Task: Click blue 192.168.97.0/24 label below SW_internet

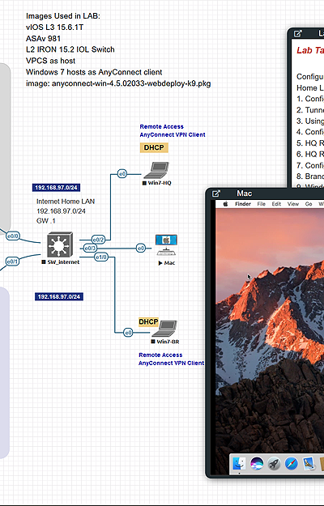Action: pos(59,296)
